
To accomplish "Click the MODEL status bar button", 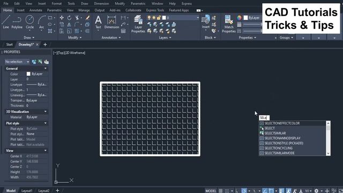I will pos(211,191).
